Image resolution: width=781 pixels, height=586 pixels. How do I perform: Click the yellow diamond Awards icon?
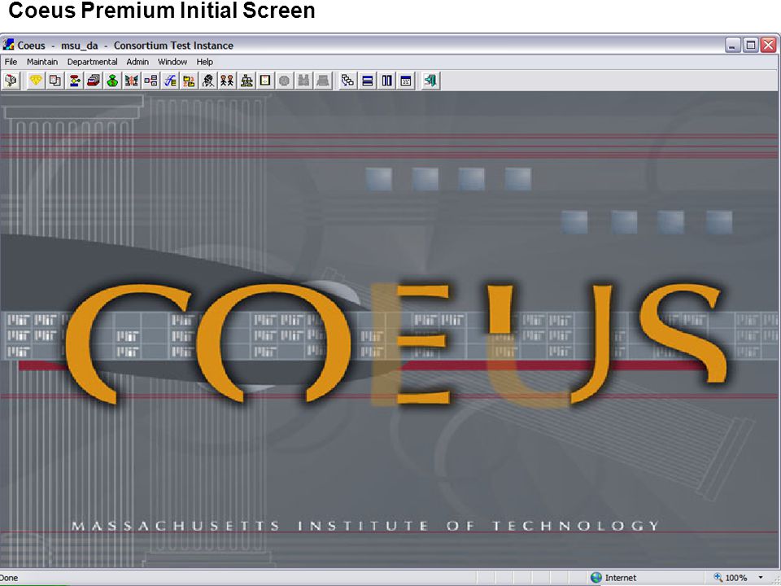point(36,81)
